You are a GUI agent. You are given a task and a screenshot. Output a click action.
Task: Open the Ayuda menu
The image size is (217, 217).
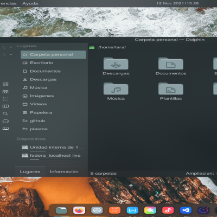30,3
